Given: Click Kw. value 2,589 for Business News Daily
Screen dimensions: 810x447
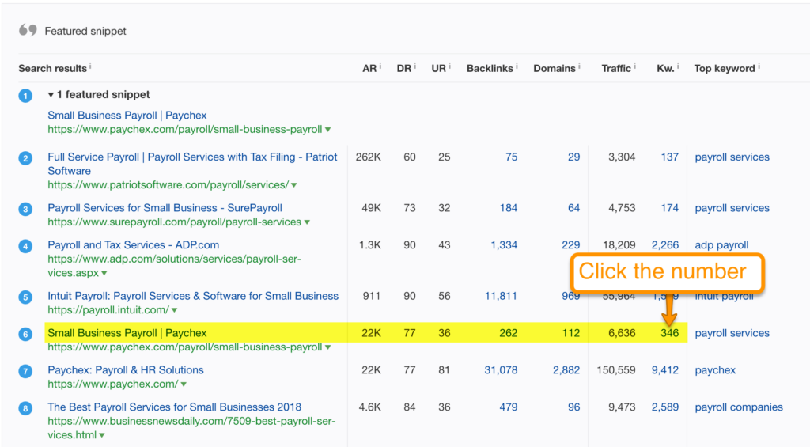Looking at the screenshot, I should click(664, 407).
